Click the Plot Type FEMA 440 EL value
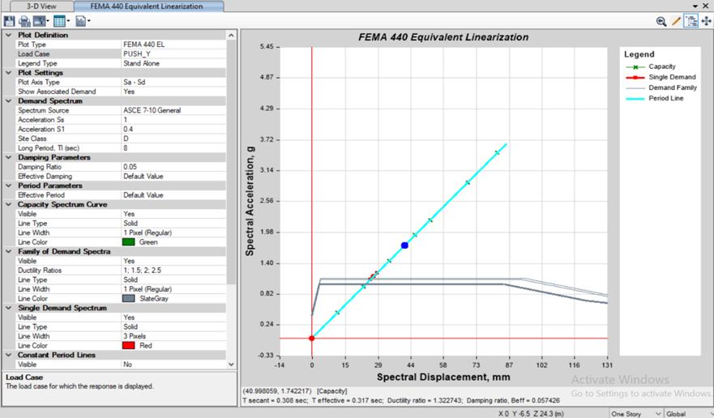Screen dimensions: 714x418 point(173,45)
